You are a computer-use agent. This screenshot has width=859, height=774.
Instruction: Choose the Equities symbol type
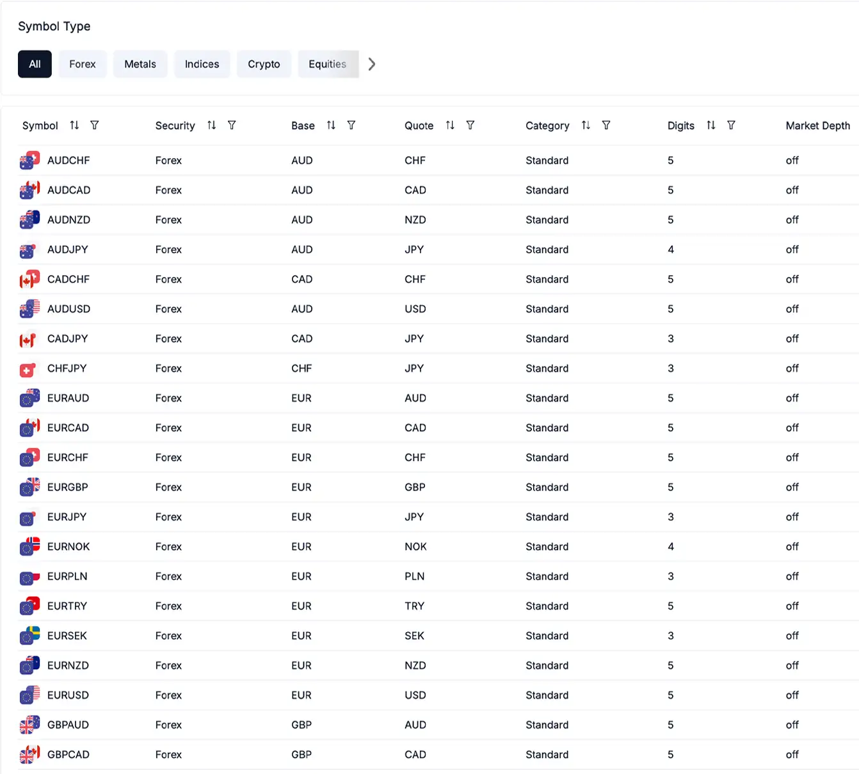click(x=327, y=64)
